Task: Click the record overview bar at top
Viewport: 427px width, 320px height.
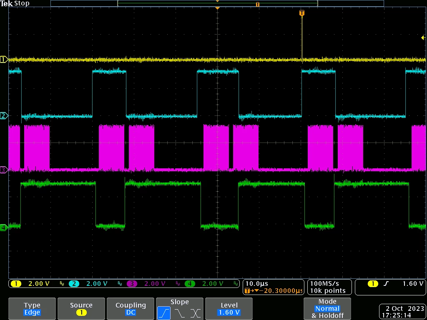Action: point(217,3)
